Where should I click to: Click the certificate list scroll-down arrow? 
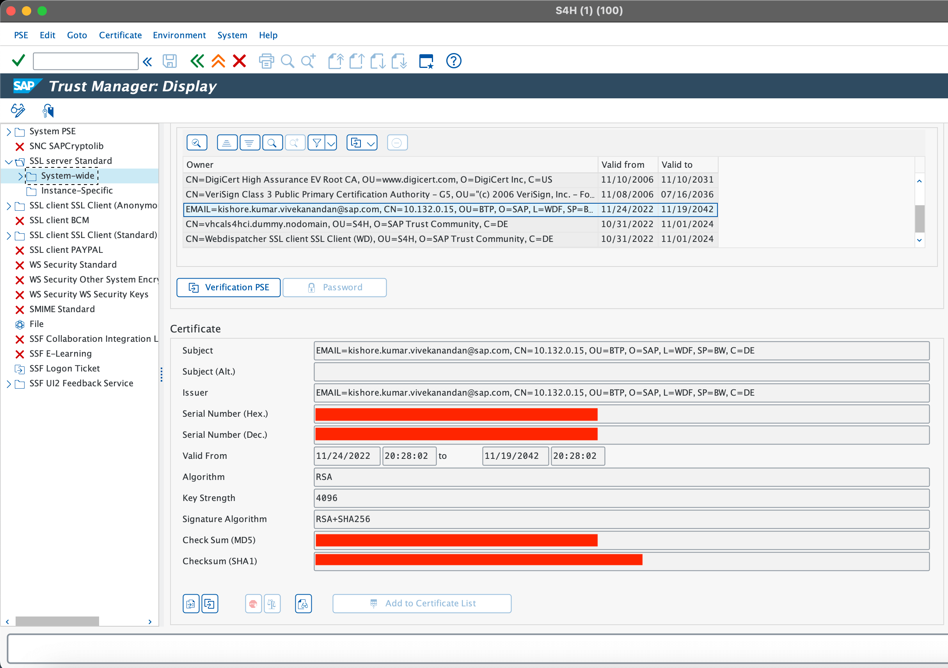pyautogui.click(x=920, y=240)
